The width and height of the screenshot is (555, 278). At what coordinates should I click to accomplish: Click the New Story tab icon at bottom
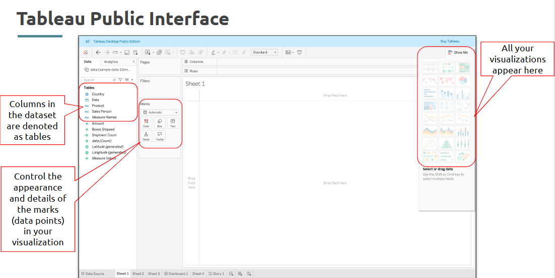(x=249, y=274)
